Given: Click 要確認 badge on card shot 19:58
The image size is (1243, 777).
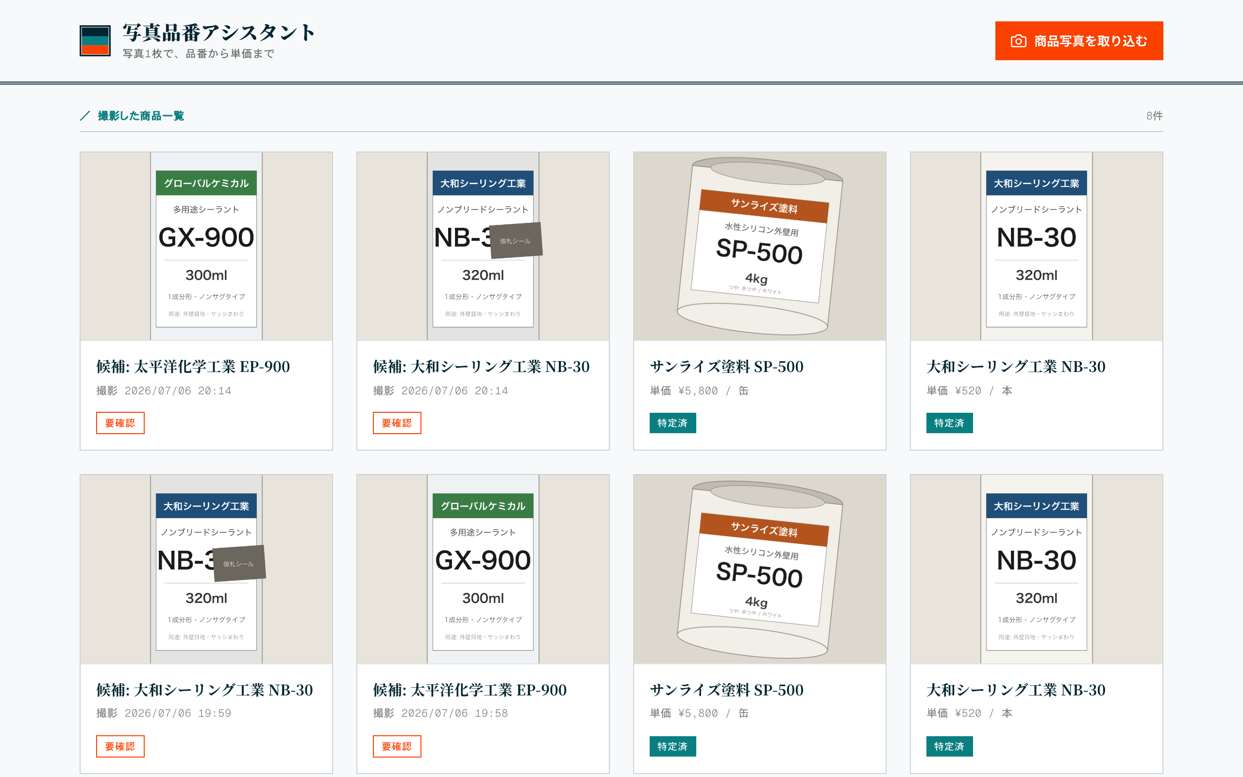Looking at the screenshot, I should pos(397,746).
